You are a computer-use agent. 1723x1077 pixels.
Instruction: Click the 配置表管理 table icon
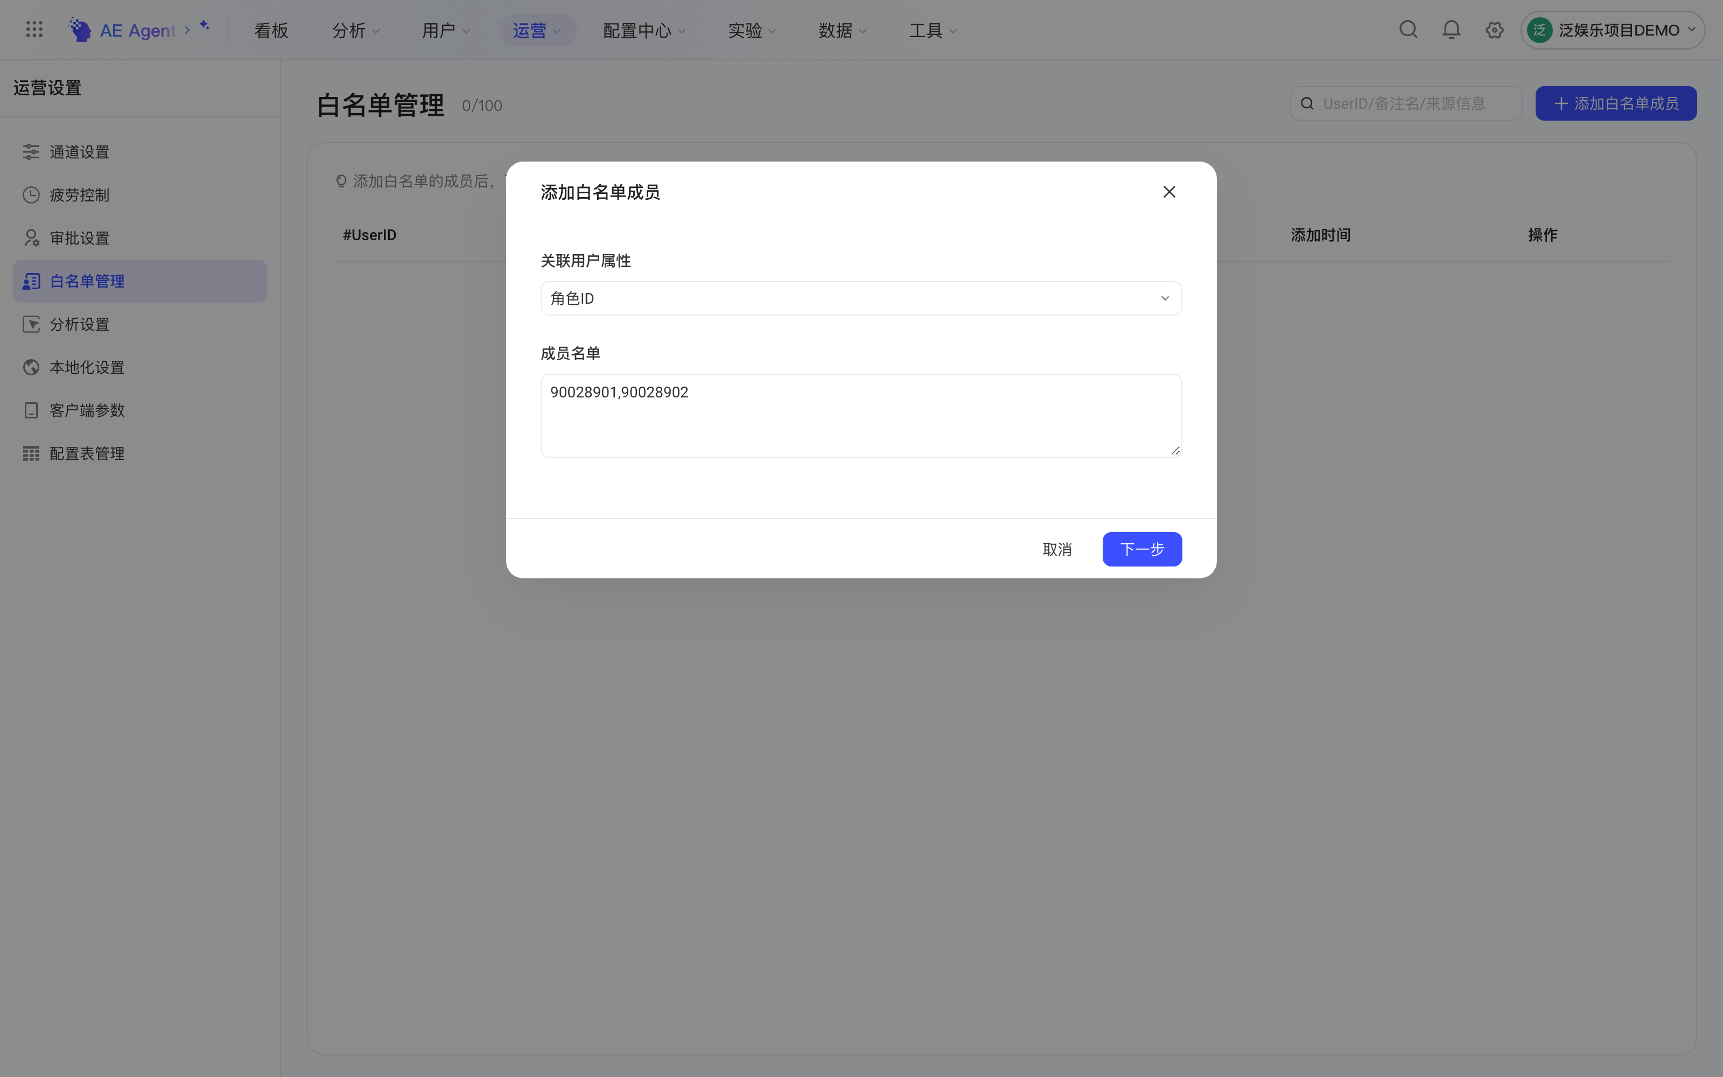click(x=31, y=453)
